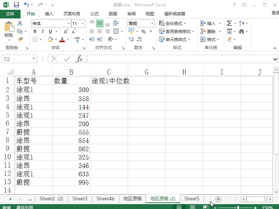This screenshot has width=279, height=209.
Task: Click the Paste clipboard icon
Action: click(9, 27)
